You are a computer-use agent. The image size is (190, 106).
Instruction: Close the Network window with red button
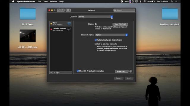(x=49, y=10)
